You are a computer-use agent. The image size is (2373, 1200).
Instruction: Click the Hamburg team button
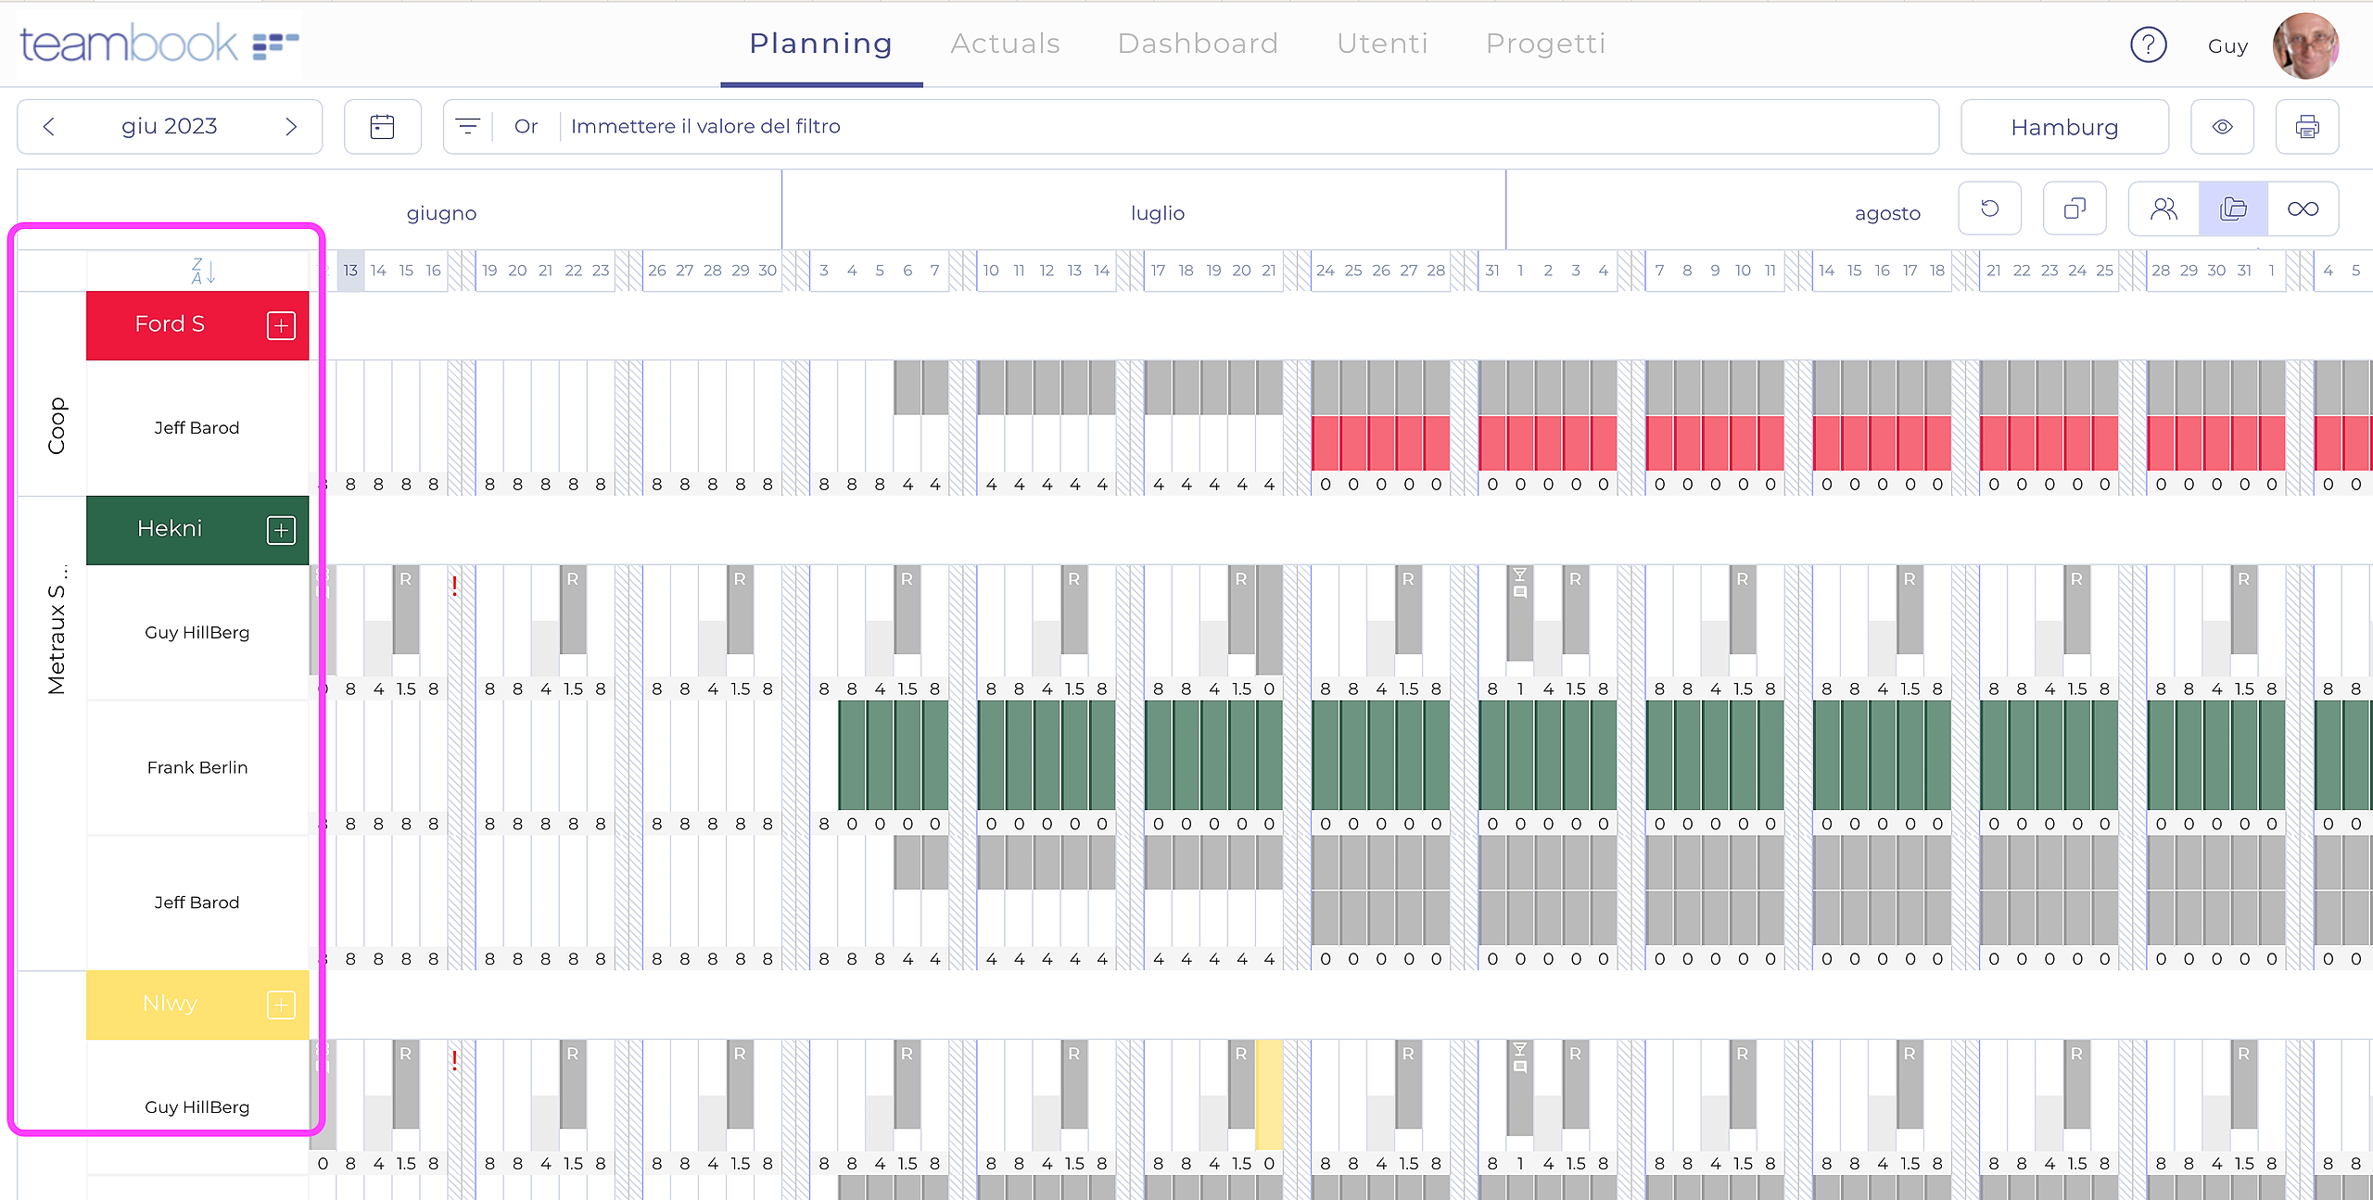(x=2064, y=127)
